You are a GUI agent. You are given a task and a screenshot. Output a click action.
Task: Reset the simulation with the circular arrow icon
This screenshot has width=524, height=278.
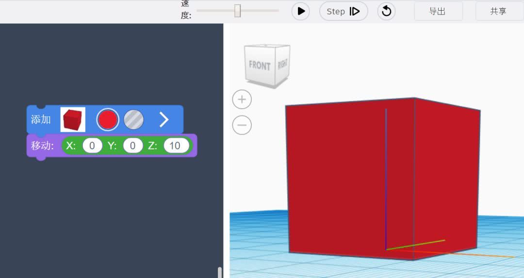pyautogui.click(x=386, y=11)
